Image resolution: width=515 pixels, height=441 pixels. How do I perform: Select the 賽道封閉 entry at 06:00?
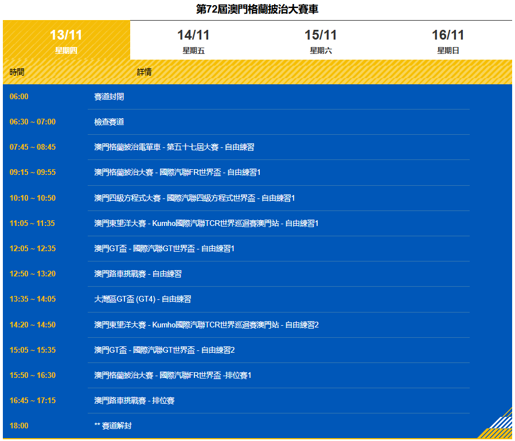[109, 97]
